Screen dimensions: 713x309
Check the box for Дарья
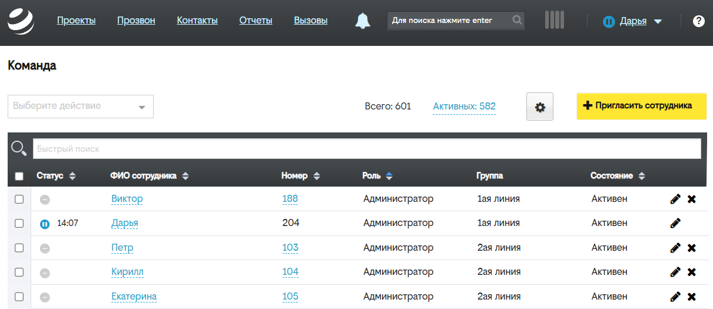coord(19,223)
